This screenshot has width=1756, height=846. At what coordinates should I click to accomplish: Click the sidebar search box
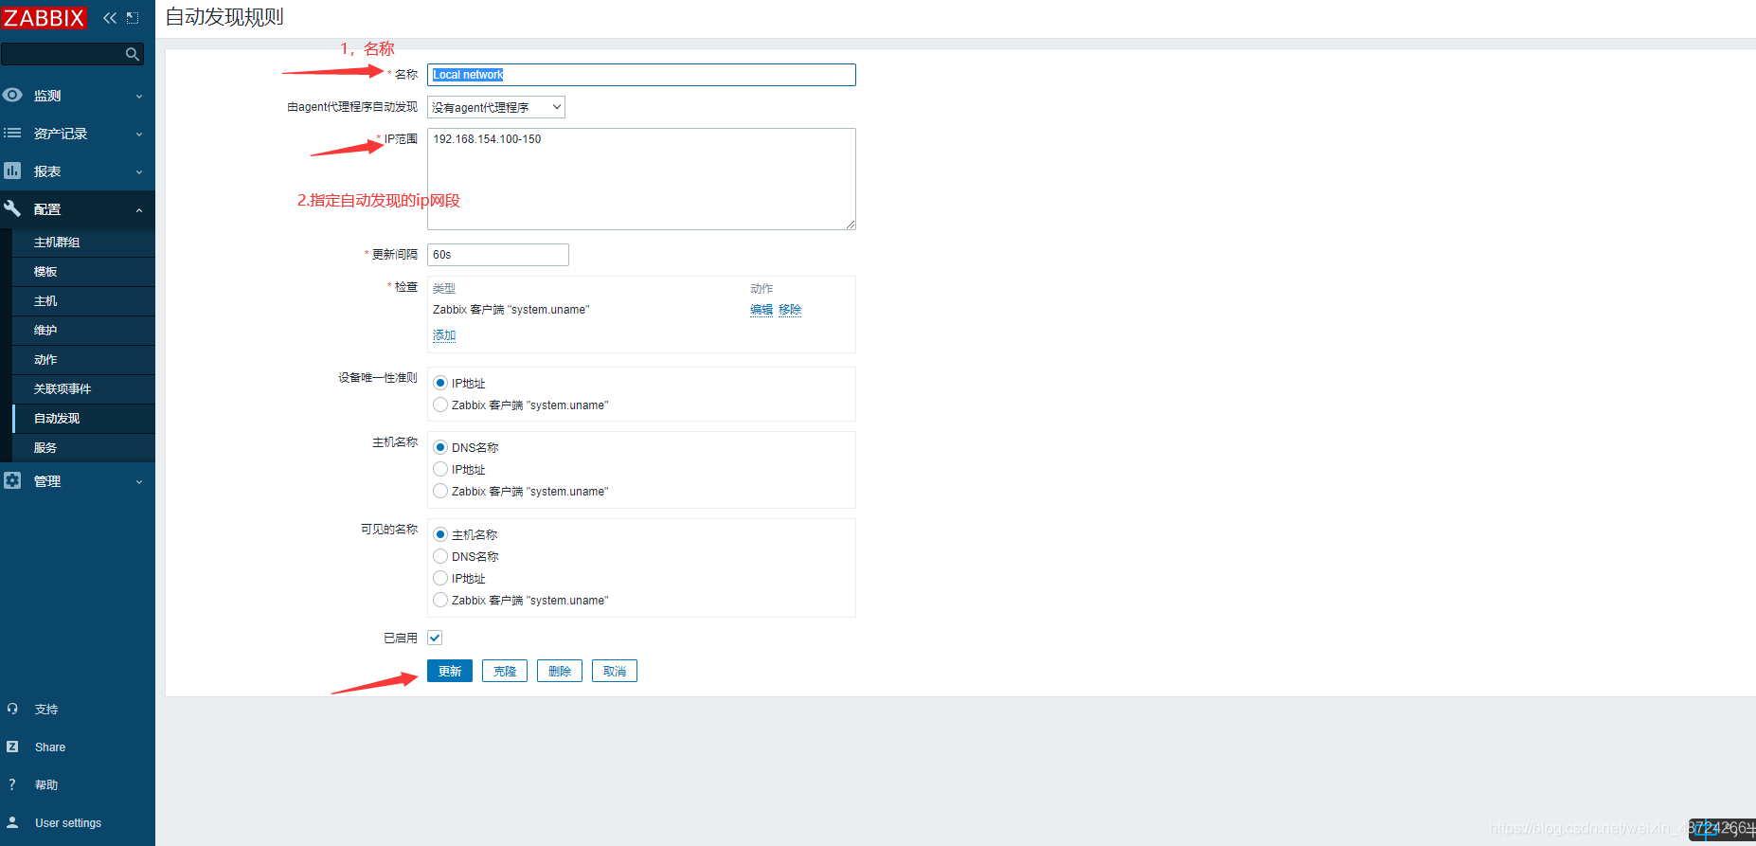coord(72,55)
